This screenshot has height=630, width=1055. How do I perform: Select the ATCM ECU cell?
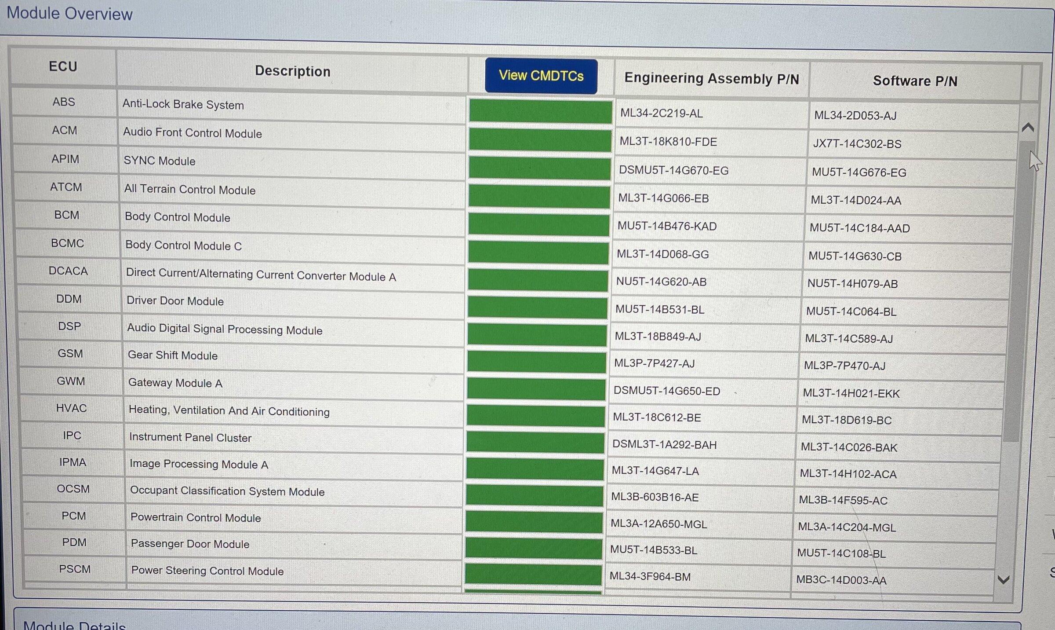[x=66, y=187]
